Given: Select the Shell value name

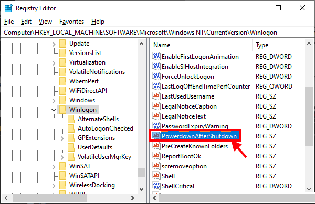Looking at the screenshot, I should 168,176.
